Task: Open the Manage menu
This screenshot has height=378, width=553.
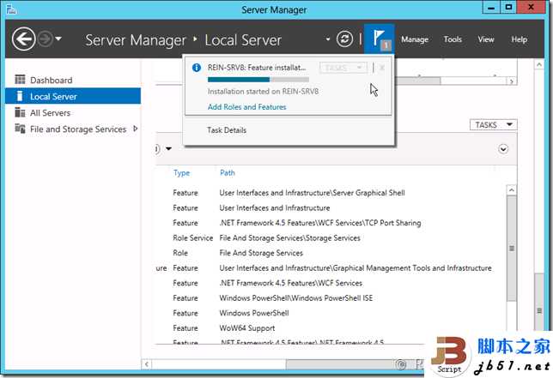Action: point(415,39)
